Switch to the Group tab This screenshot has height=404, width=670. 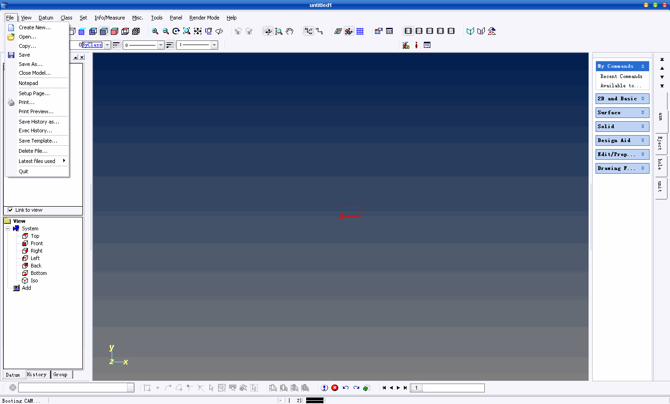(x=60, y=374)
